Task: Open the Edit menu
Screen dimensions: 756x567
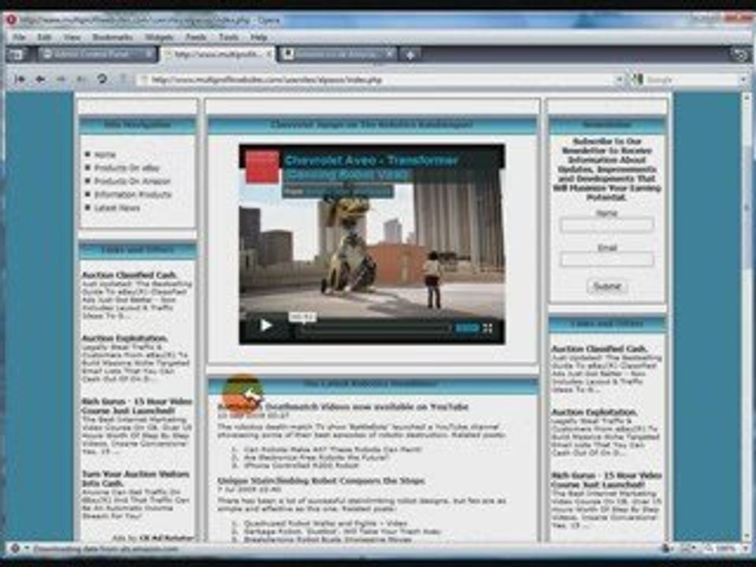Action: pos(44,37)
